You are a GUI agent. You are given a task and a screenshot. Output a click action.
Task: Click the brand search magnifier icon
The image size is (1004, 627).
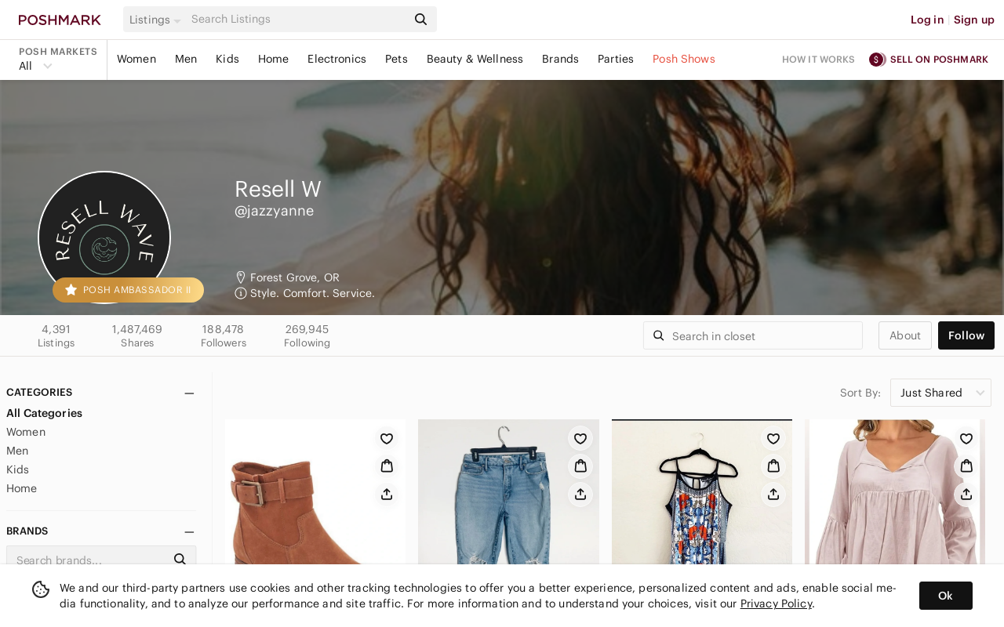coord(180,559)
